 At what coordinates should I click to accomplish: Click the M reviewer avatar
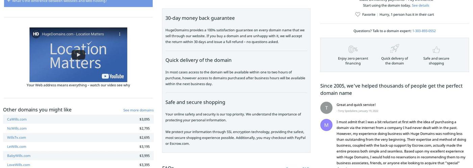[326, 125]
